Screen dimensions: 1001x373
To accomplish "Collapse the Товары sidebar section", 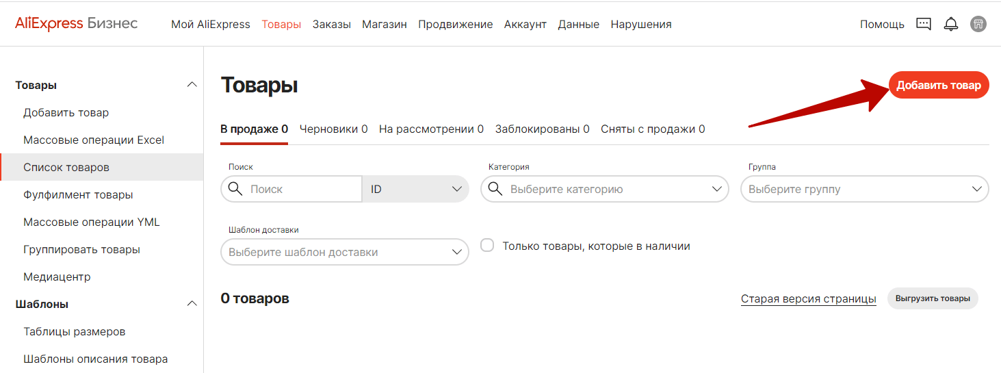I will click(x=192, y=85).
